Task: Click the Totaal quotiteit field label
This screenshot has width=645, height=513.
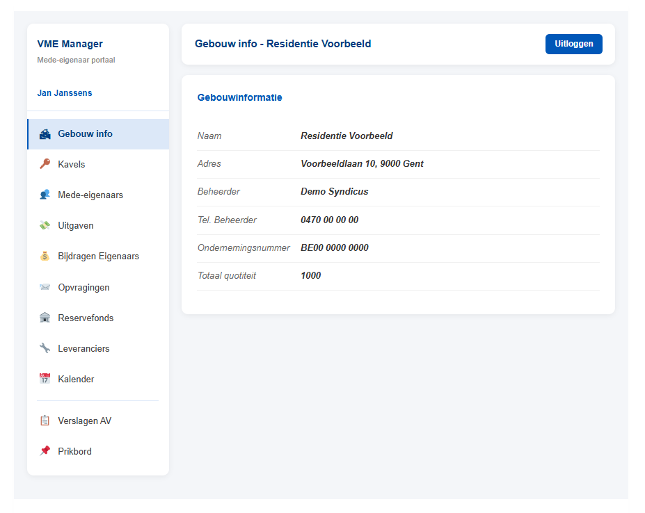Action: coord(227,275)
